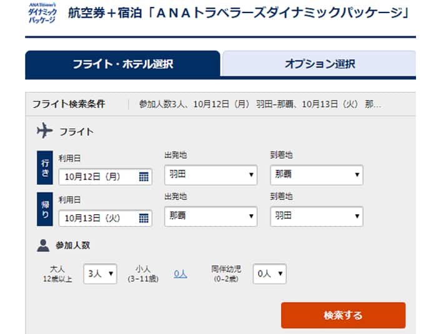Open outbound 出発地 dropdown showing 羽田
This screenshot has width=441, height=334.
211,175
